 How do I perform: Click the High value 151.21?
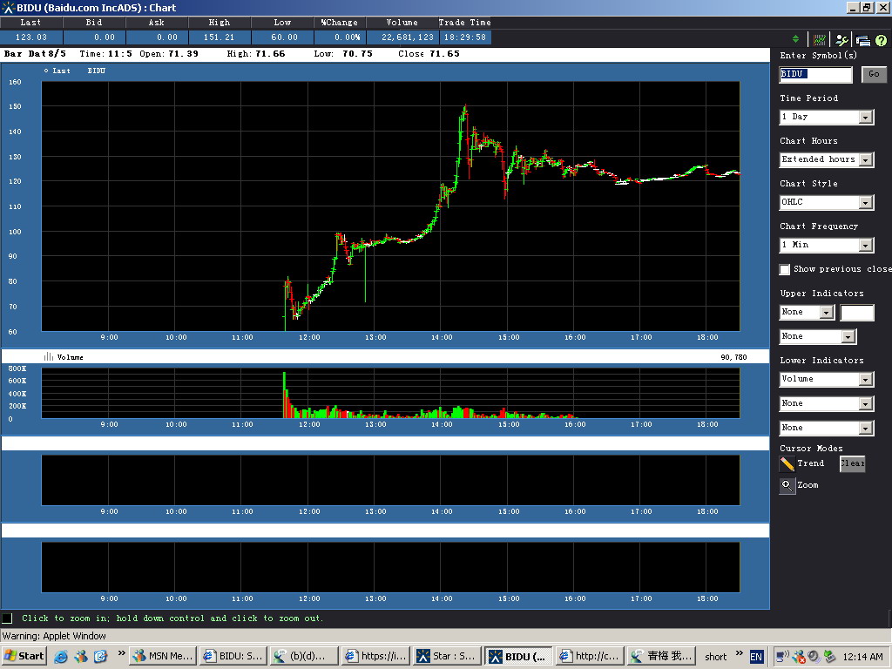[x=219, y=37]
